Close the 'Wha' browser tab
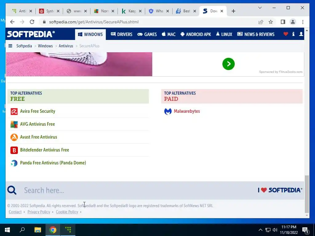The width and height of the screenshot is (315, 236). pyautogui.click(x=168, y=11)
